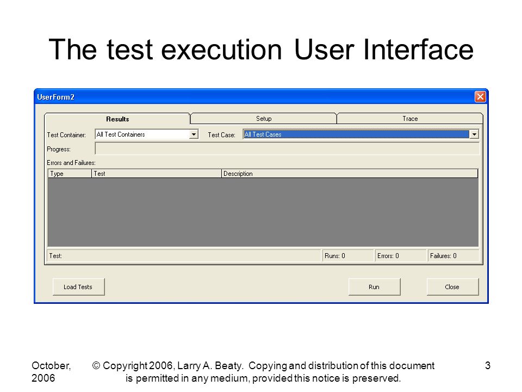The width and height of the screenshot is (522, 392).
Task: Click the Runs: 0 status field
Action: [x=348, y=256]
